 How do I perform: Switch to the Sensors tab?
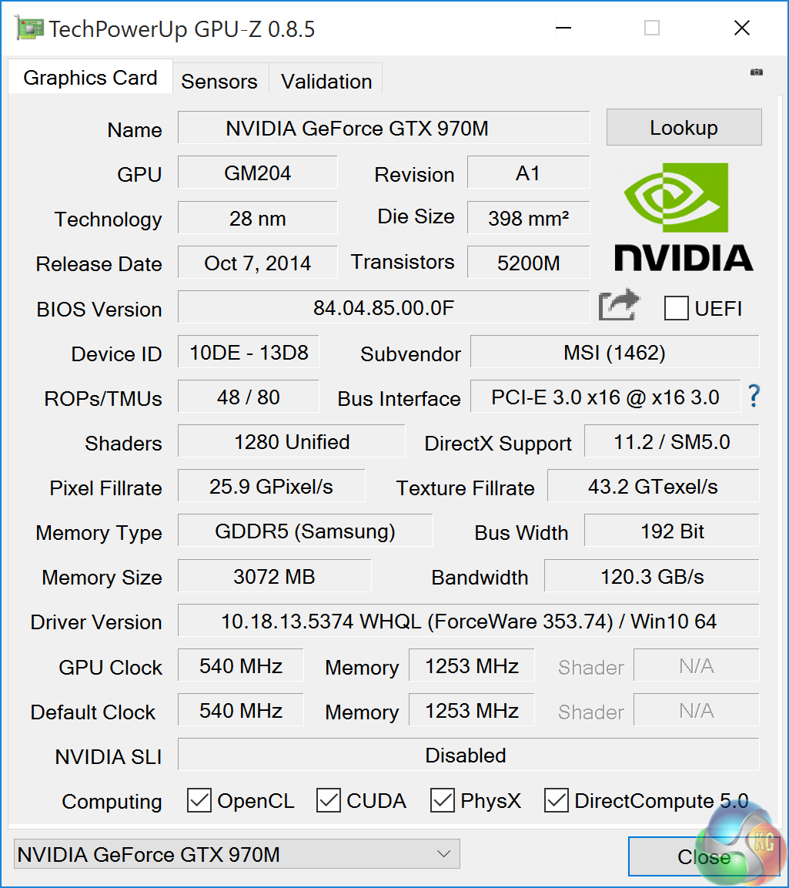[x=219, y=81]
